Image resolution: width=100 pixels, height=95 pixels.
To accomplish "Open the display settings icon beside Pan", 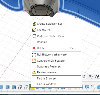I will coord(84,77).
